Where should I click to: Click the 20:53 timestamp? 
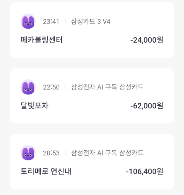[51, 153]
